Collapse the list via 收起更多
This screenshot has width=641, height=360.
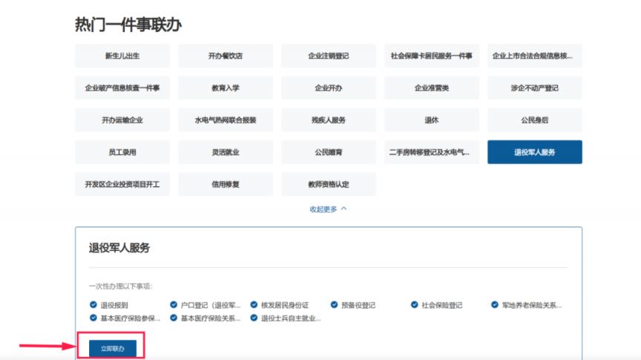(323, 209)
